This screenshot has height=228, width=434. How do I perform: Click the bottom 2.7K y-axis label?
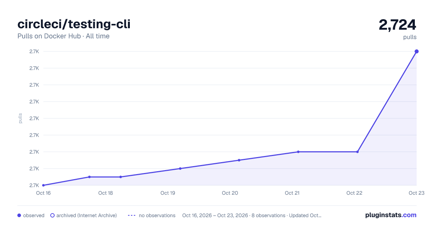click(x=34, y=185)
